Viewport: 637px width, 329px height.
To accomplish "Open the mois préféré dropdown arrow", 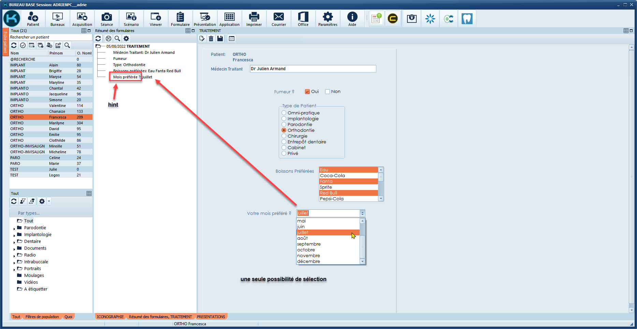I will pyautogui.click(x=362, y=213).
